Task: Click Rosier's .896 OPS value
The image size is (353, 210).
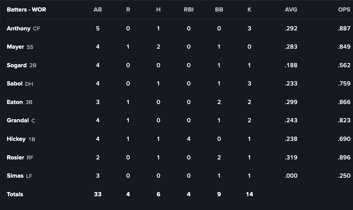Action: [344, 157]
